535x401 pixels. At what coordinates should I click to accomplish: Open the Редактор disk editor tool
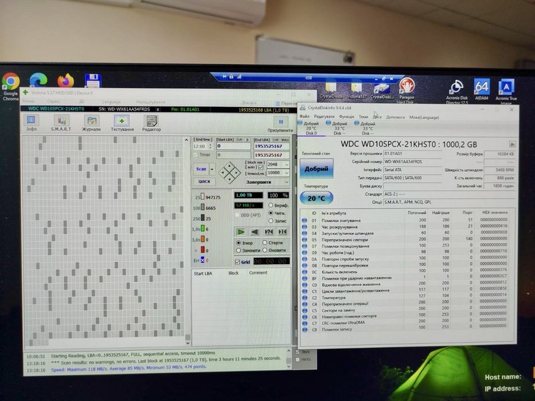(151, 123)
